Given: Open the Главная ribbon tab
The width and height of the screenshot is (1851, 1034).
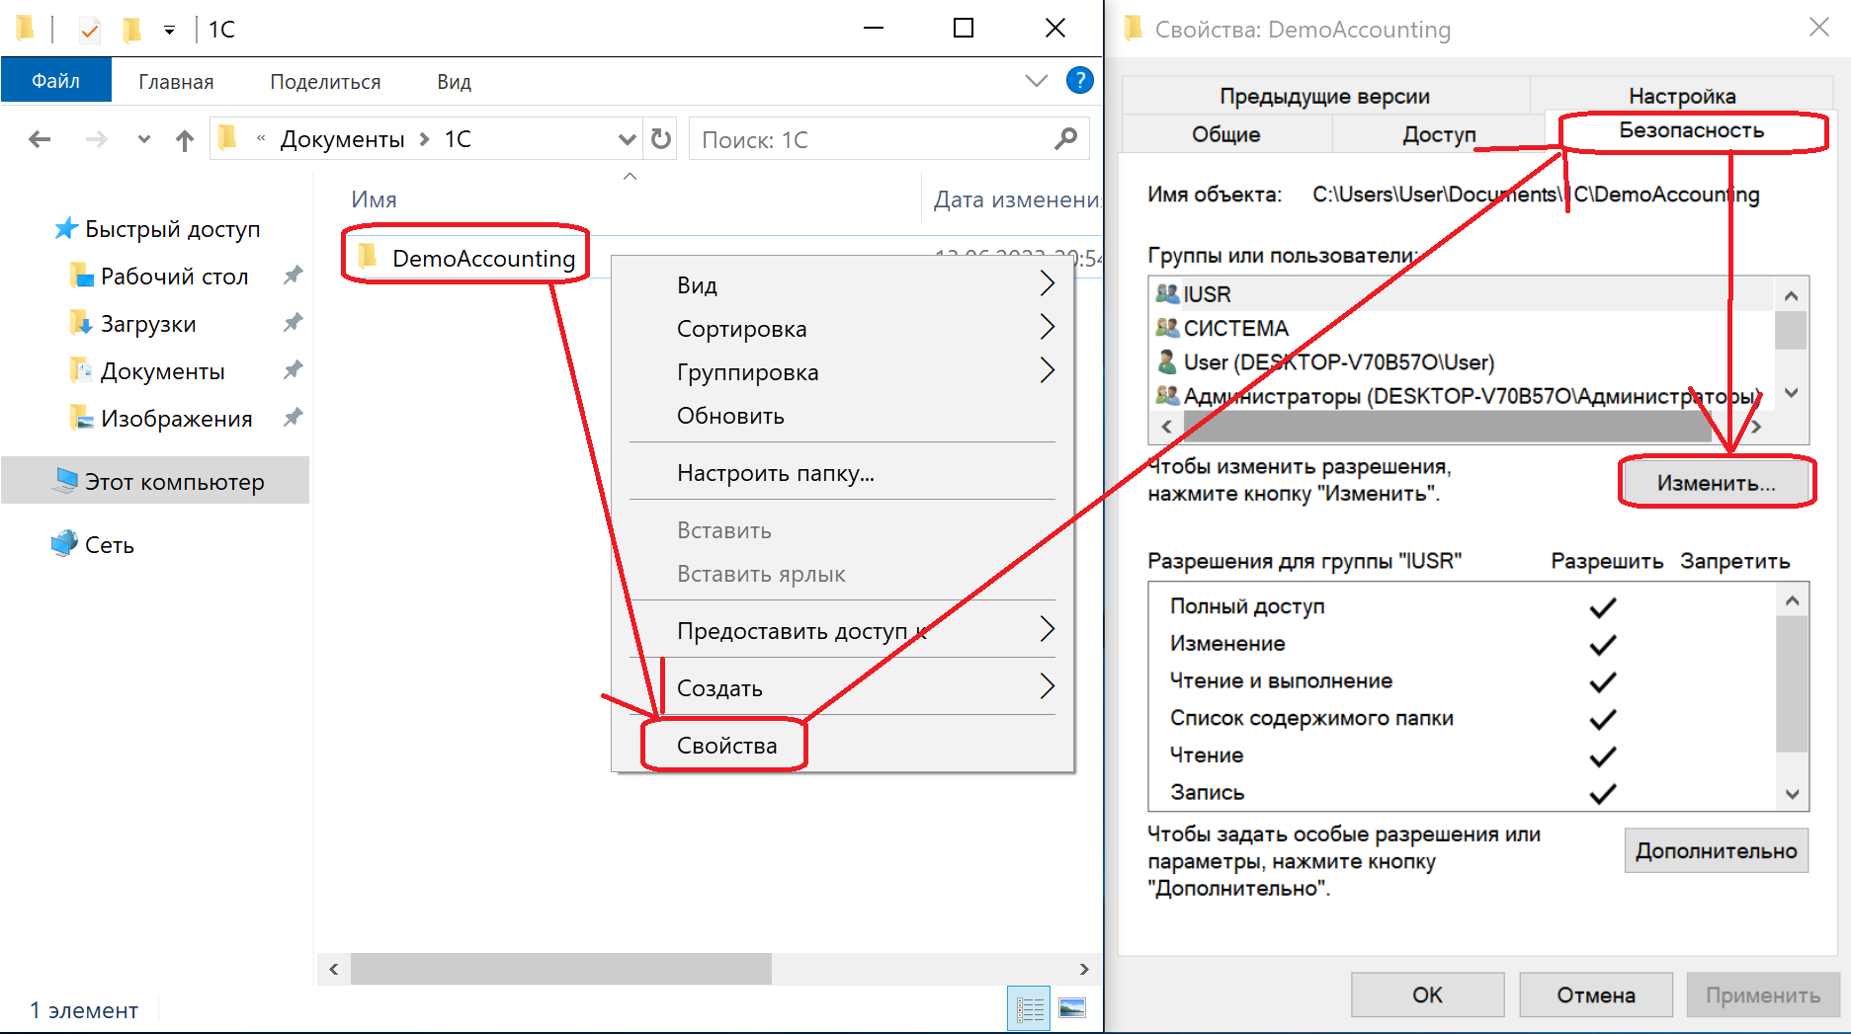Looking at the screenshot, I should pos(176,82).
